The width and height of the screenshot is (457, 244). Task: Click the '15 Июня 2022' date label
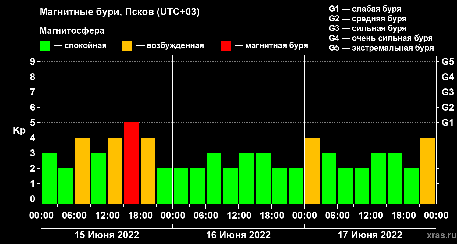[x=107, y=235]
